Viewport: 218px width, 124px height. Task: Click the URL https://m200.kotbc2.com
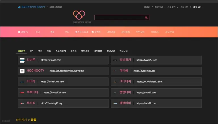(x=149, y=82)
